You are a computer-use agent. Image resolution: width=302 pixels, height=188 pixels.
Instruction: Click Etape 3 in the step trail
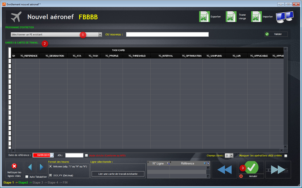[x=38, y=183]
